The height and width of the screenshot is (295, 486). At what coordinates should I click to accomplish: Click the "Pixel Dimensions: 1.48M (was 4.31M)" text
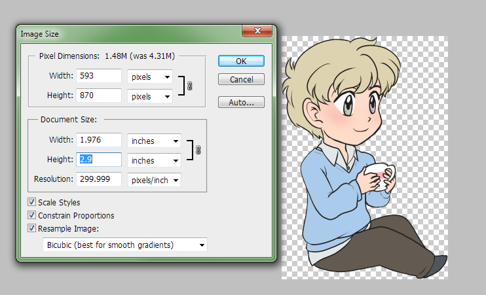click(x=107, y=56)
